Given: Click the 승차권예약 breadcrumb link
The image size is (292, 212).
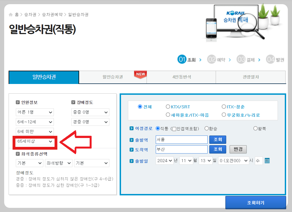Looking at the screenshot, I should (x=52, y=15).
